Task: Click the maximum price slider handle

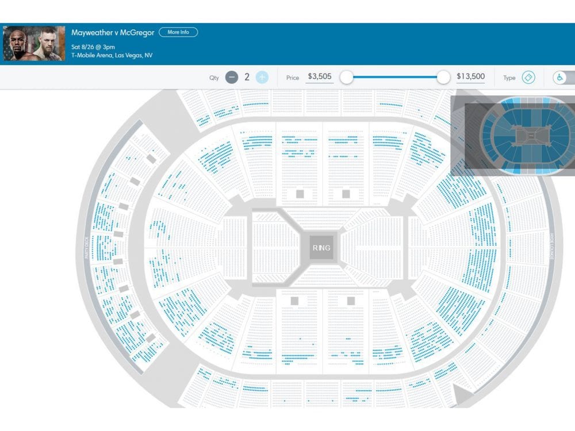Action: click(x=443, y=78)
